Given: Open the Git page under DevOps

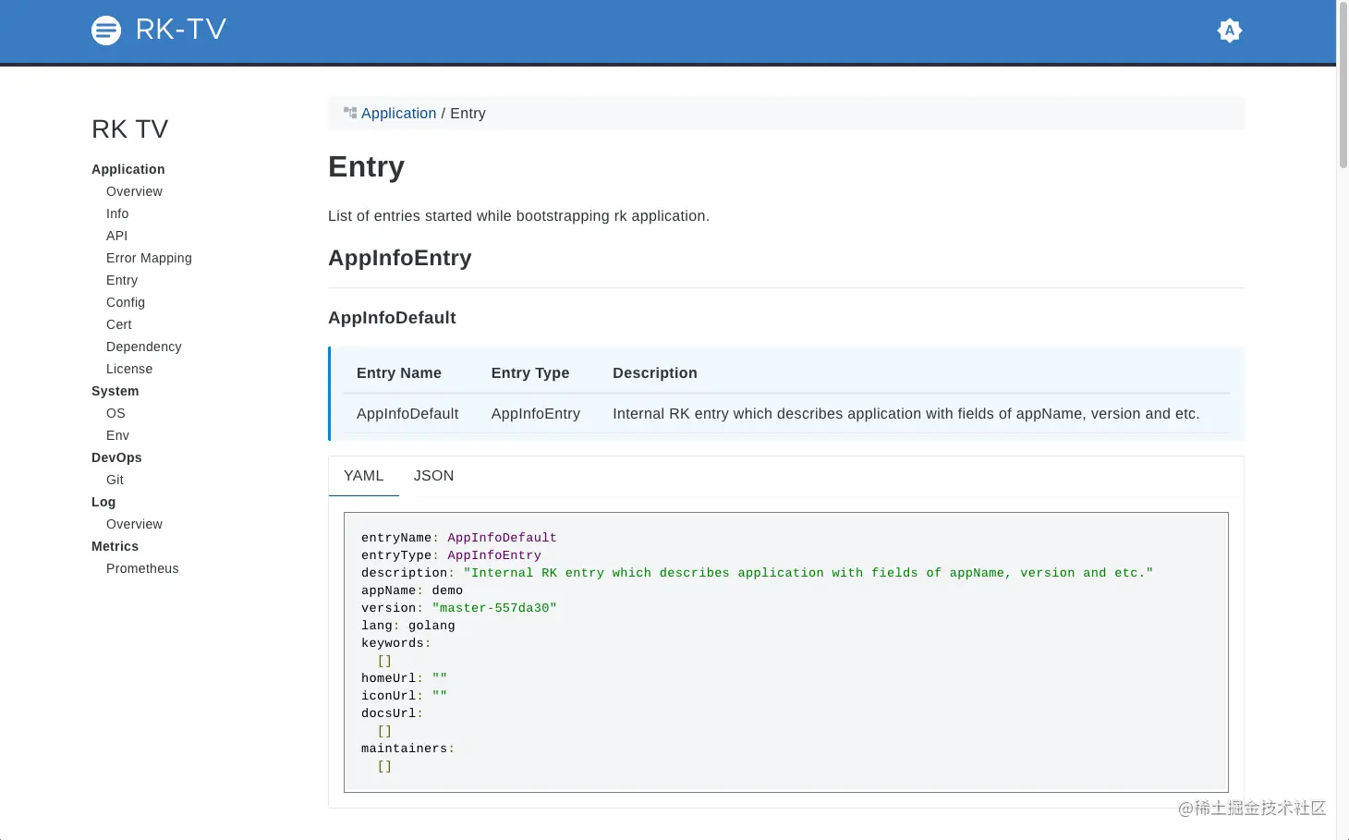Looking at the screenshot, I should click(115, 480).
